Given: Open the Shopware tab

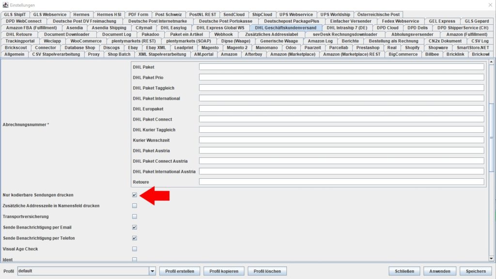Looking at the screenshot, I should point(438,47).
